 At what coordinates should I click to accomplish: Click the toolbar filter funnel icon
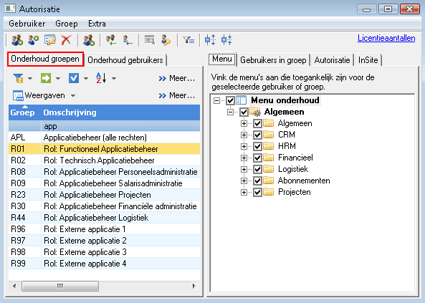pos(188,40)
